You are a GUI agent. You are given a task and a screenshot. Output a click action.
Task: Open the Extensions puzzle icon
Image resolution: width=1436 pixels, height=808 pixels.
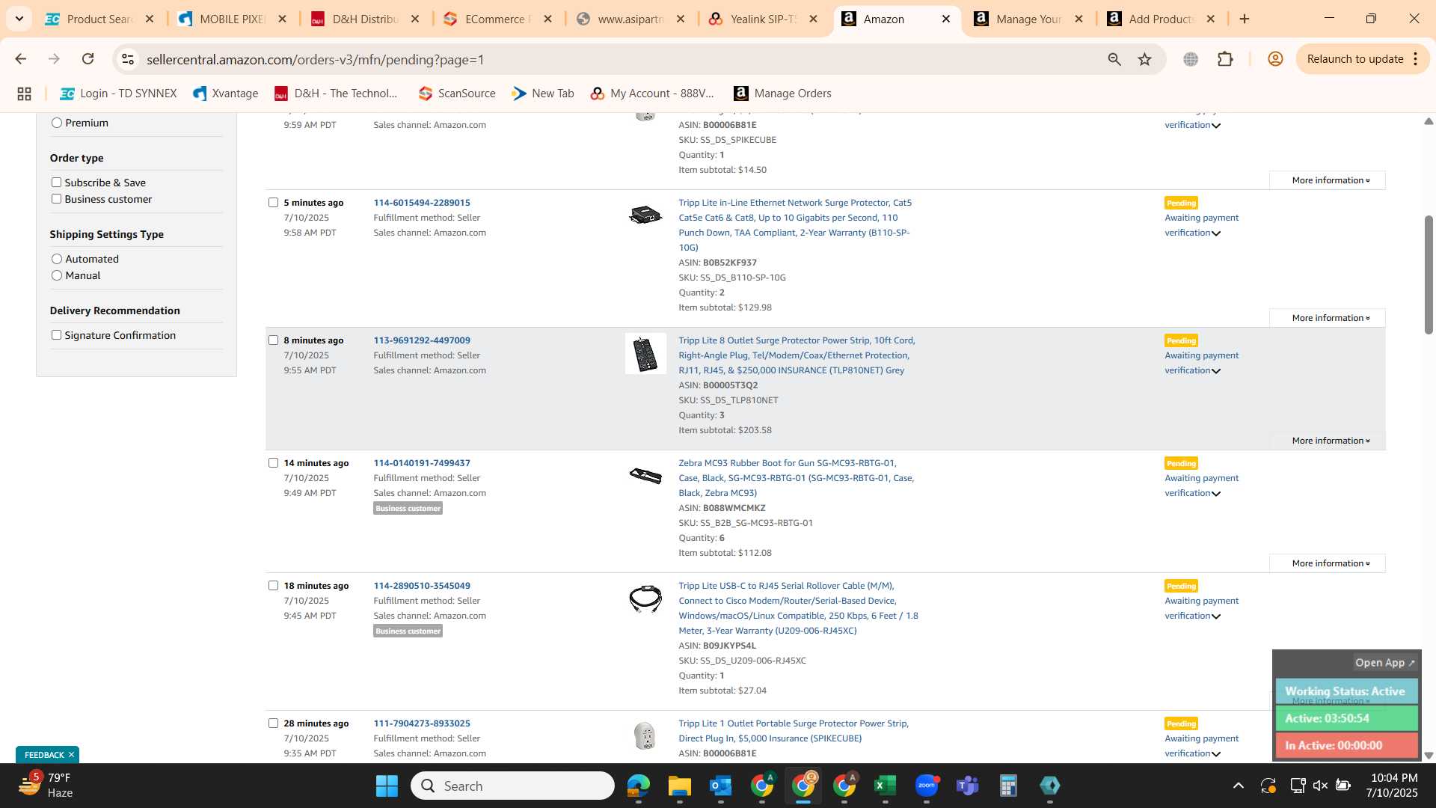pyautogui.click(x=1225, y=59)
